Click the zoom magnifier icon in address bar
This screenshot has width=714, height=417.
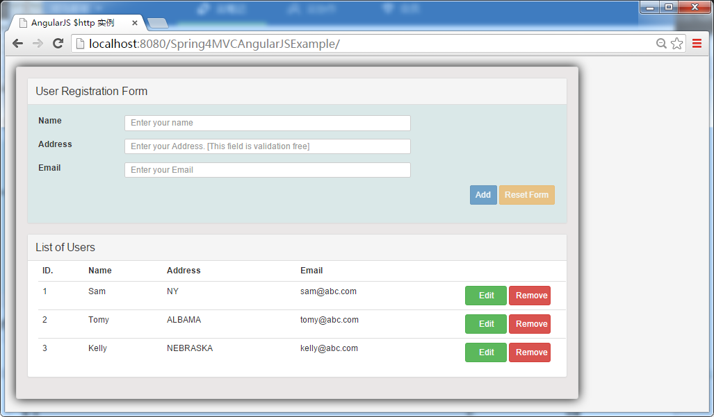[x=661, y=44]
